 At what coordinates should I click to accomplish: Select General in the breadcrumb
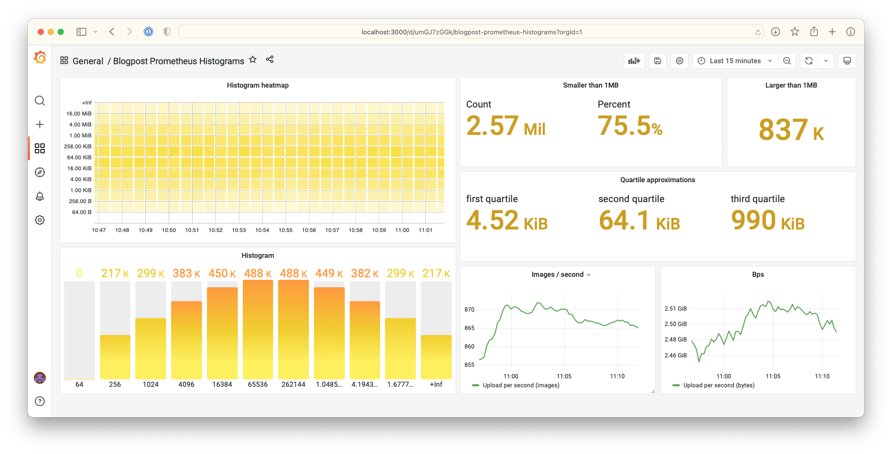pos(88,61)
